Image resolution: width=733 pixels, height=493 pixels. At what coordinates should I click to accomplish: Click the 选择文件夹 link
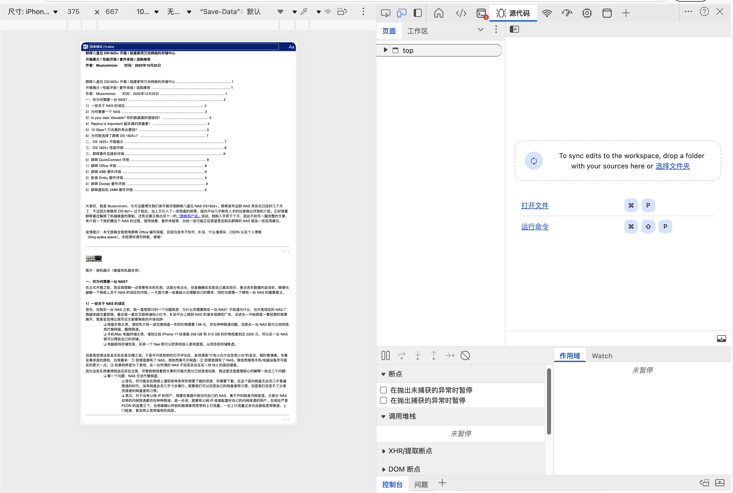tap(672, 166)
